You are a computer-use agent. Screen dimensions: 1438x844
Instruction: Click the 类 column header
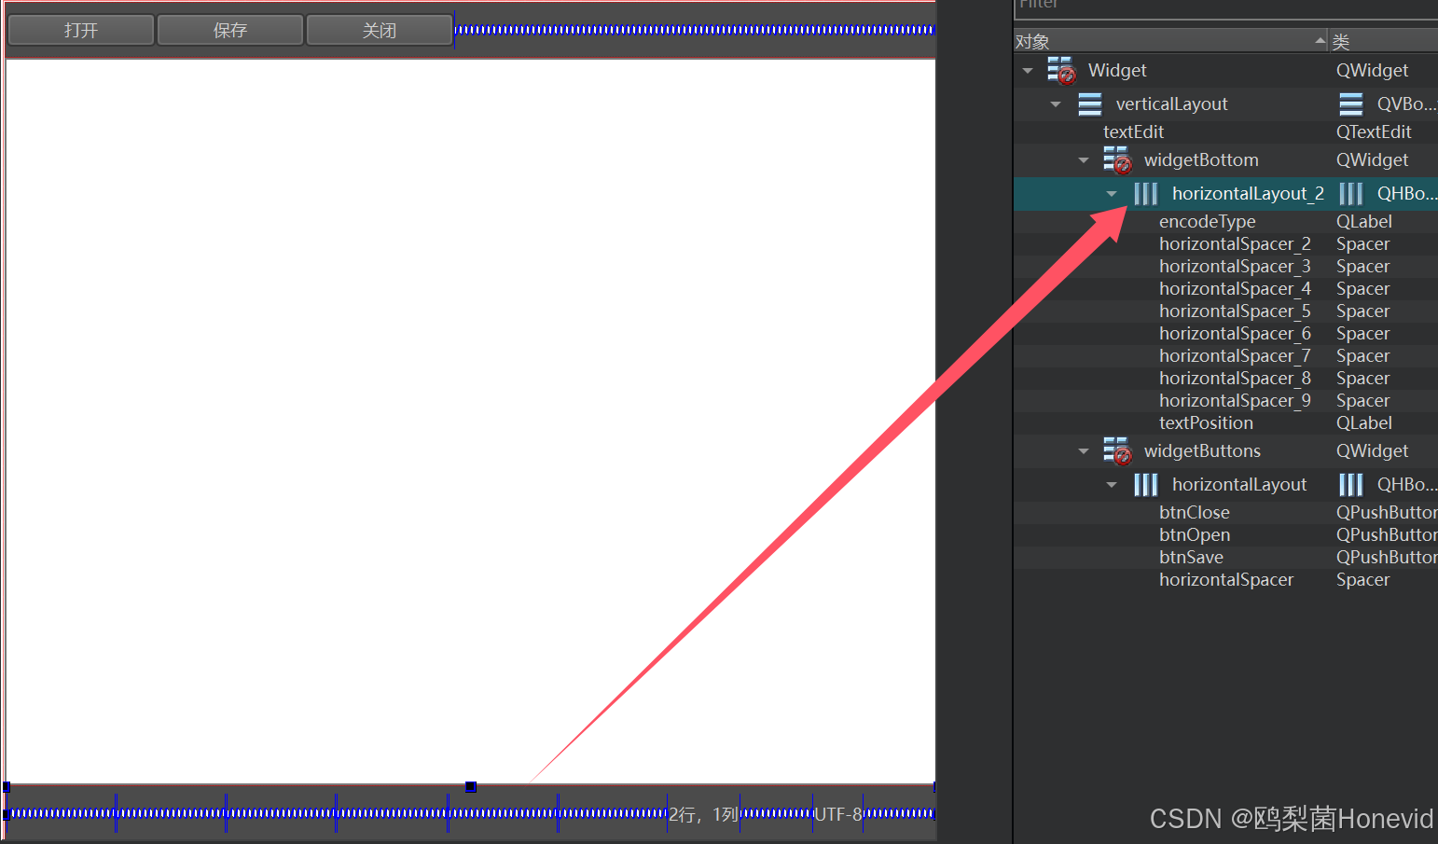click(x=1385, y=41)
